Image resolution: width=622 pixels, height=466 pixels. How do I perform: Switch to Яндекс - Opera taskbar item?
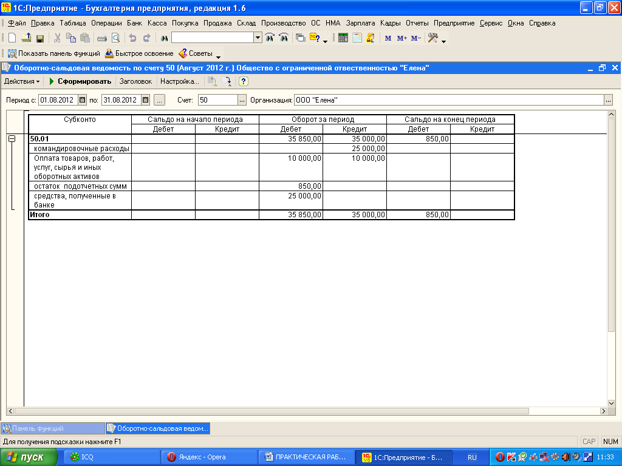[x=210, y=458]
